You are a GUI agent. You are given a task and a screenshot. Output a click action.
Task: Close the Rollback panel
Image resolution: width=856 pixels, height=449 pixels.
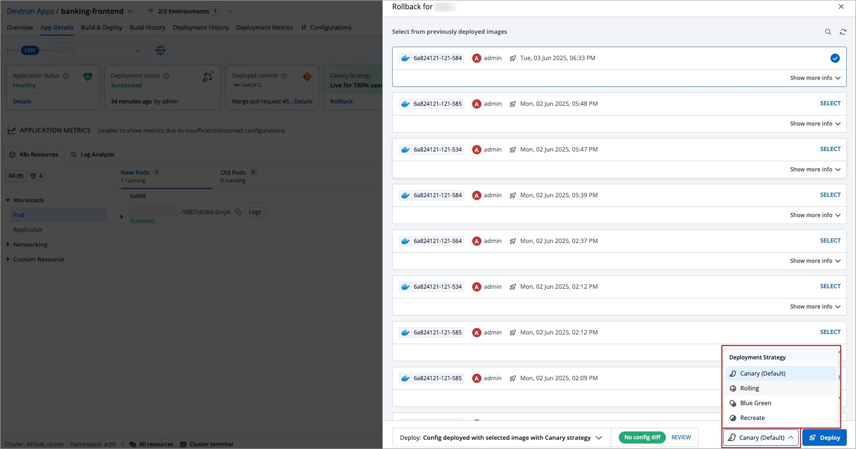[x=841, y=7]
